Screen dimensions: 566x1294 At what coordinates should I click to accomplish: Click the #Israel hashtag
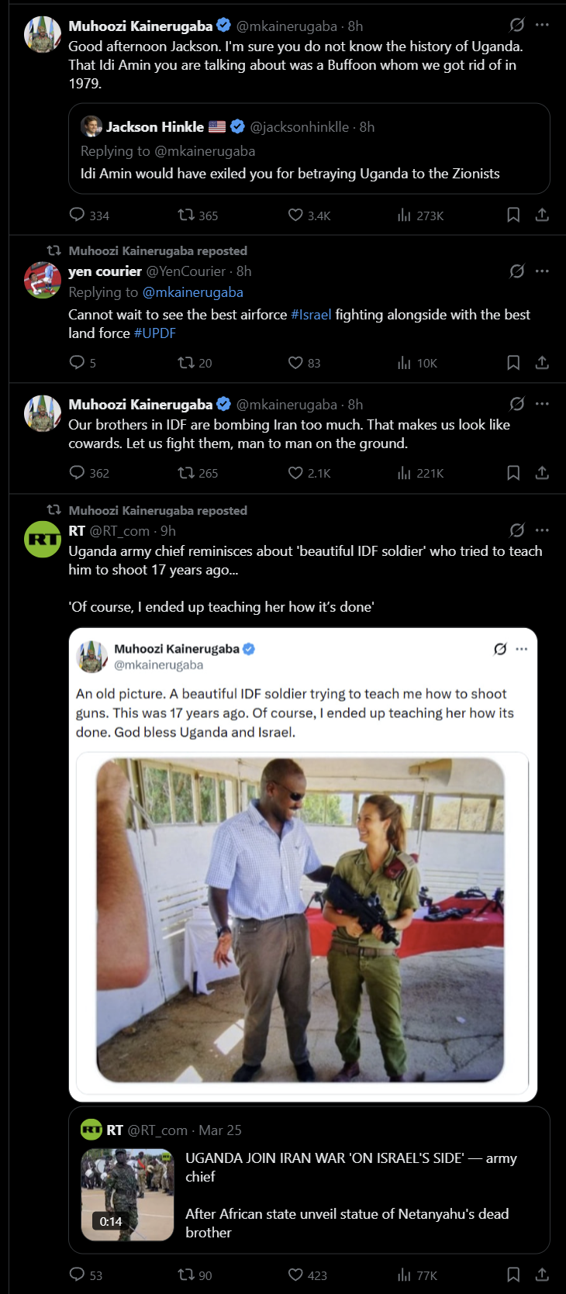[x=311, y=314]
